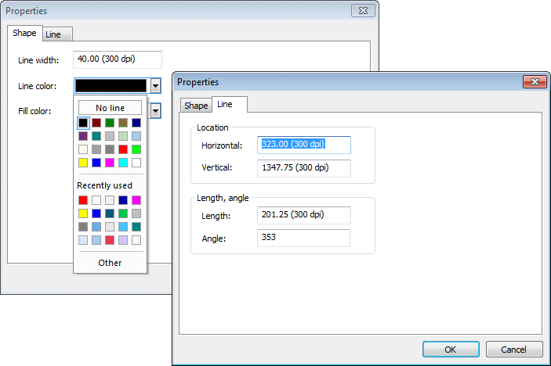Click the "Length, angle" group label

tap(223, 198)
